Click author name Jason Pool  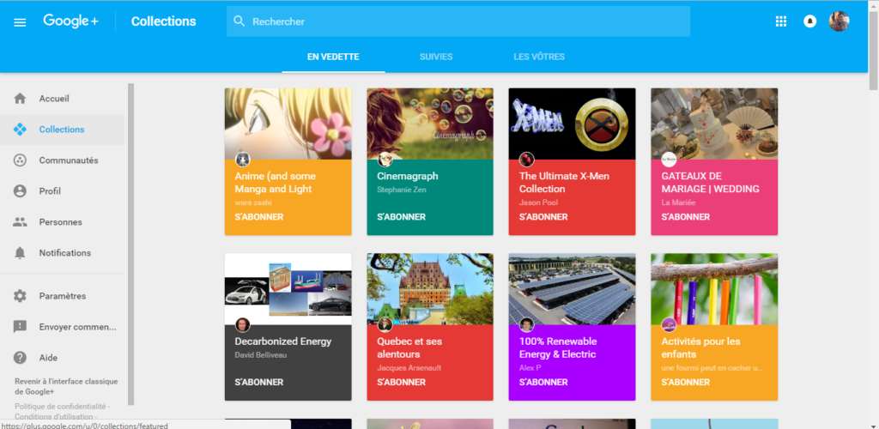(x=538, y=202)
